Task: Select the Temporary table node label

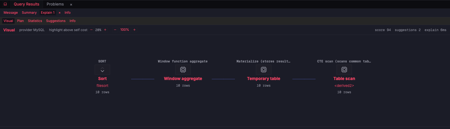Action: pos(264,79)
